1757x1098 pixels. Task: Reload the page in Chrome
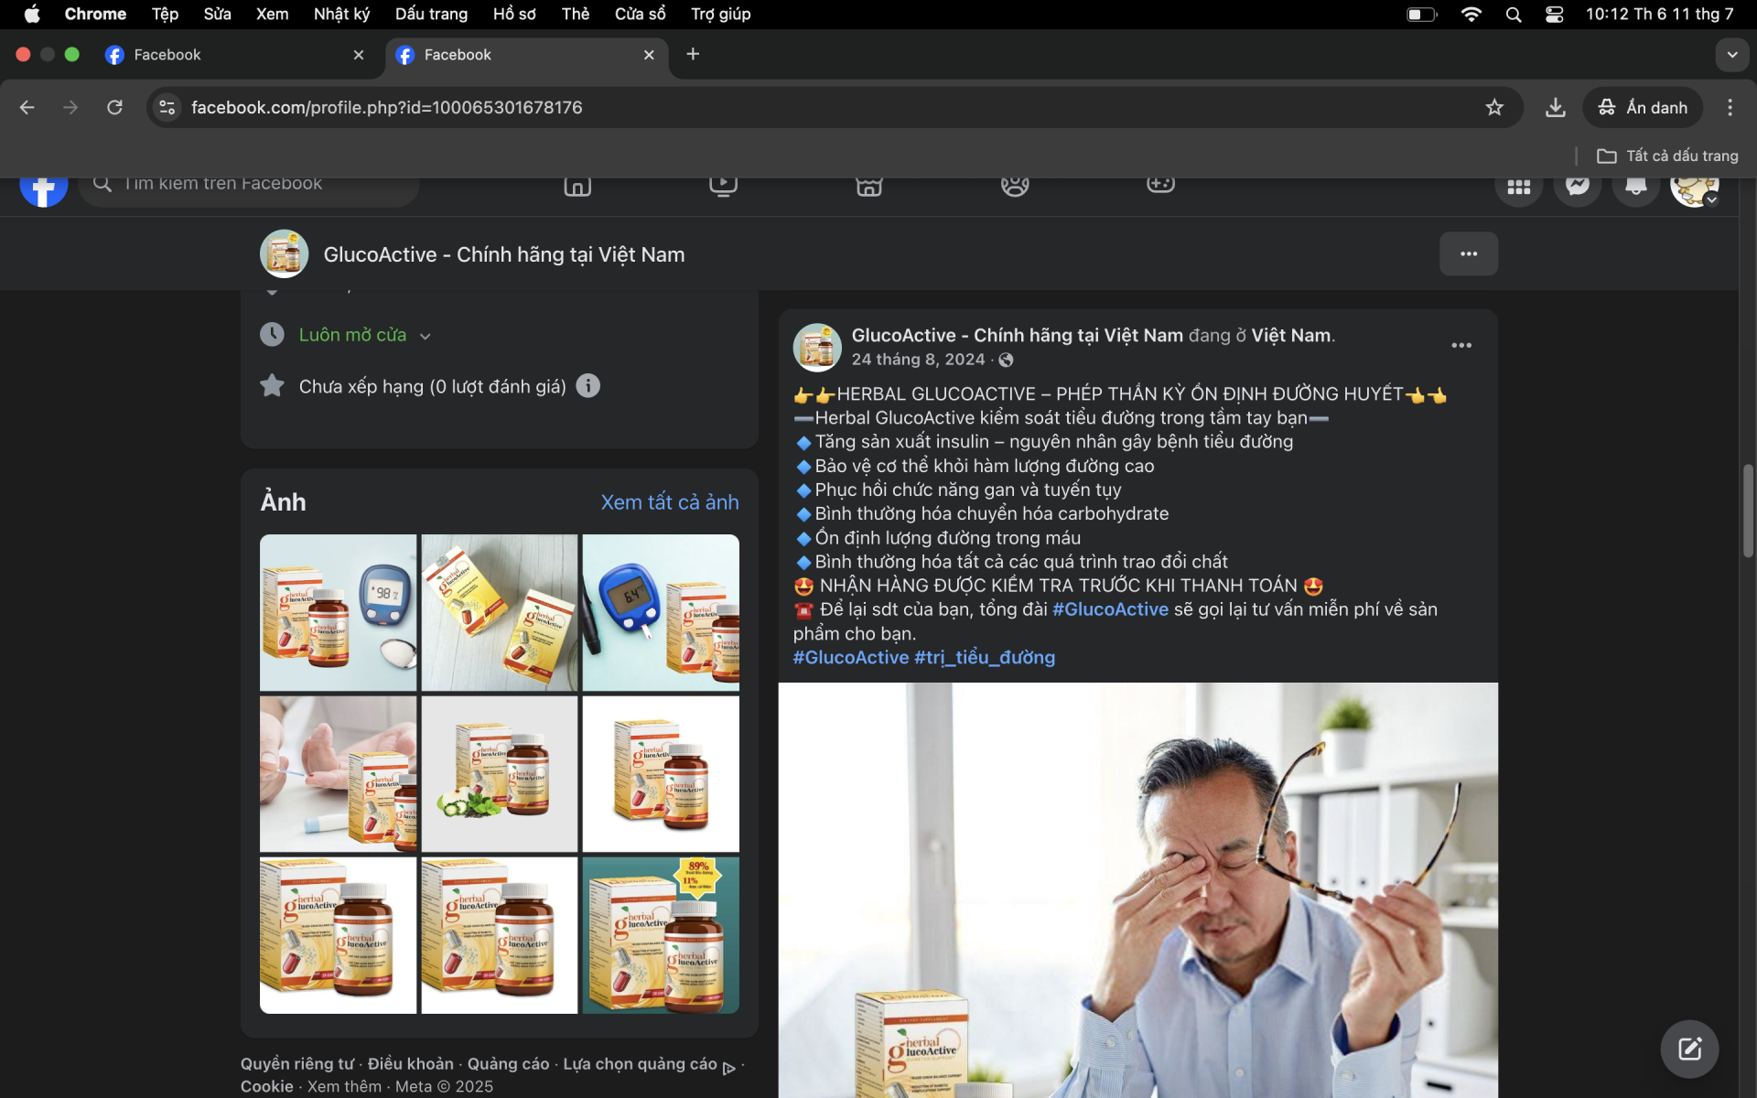(114, 108)
